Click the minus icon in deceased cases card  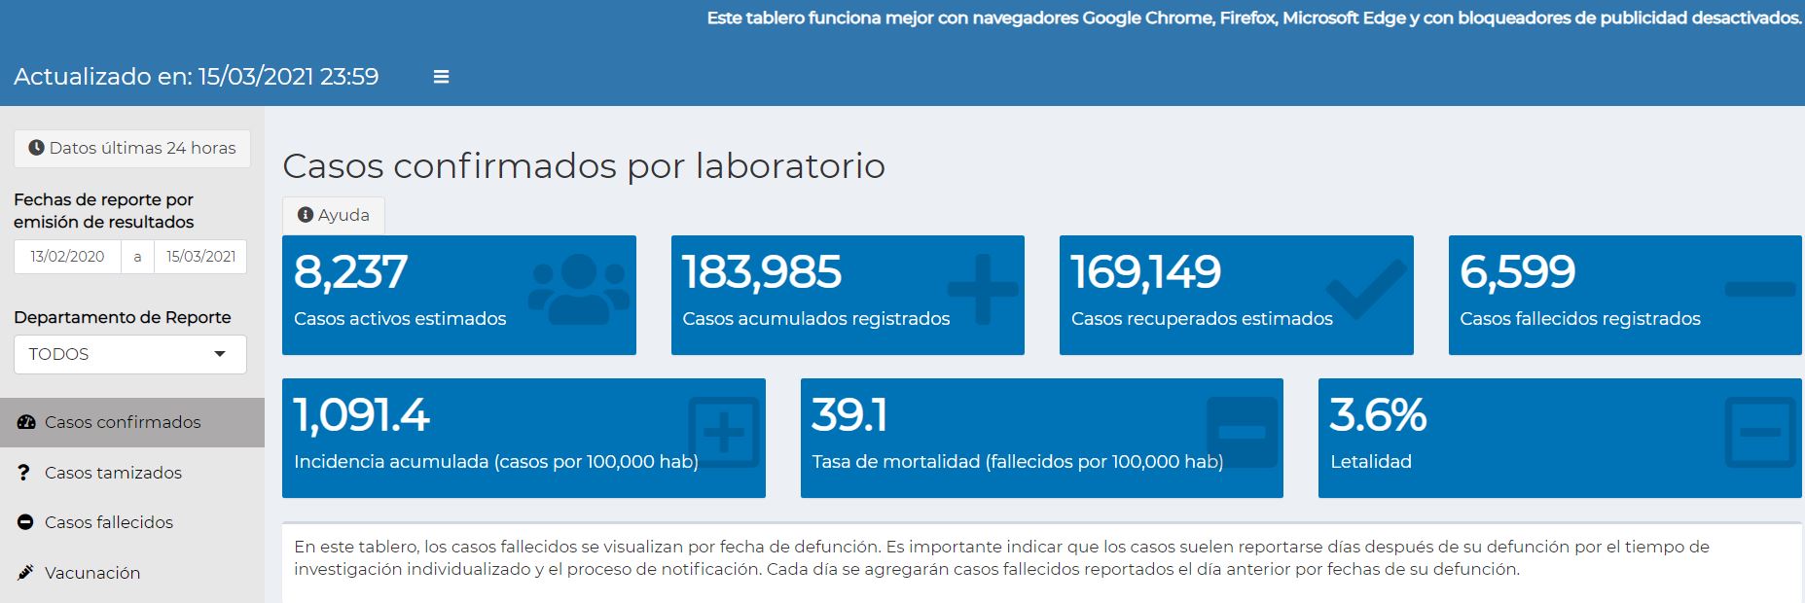tap(1759, 289)
